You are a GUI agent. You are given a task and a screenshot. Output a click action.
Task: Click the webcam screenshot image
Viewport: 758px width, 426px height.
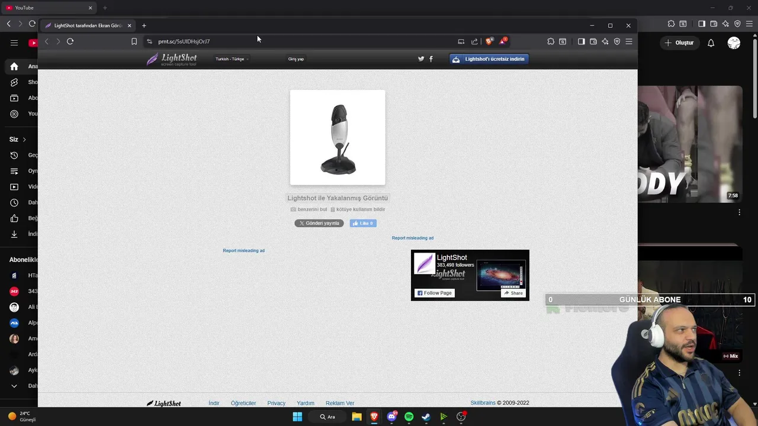(338, 137)
